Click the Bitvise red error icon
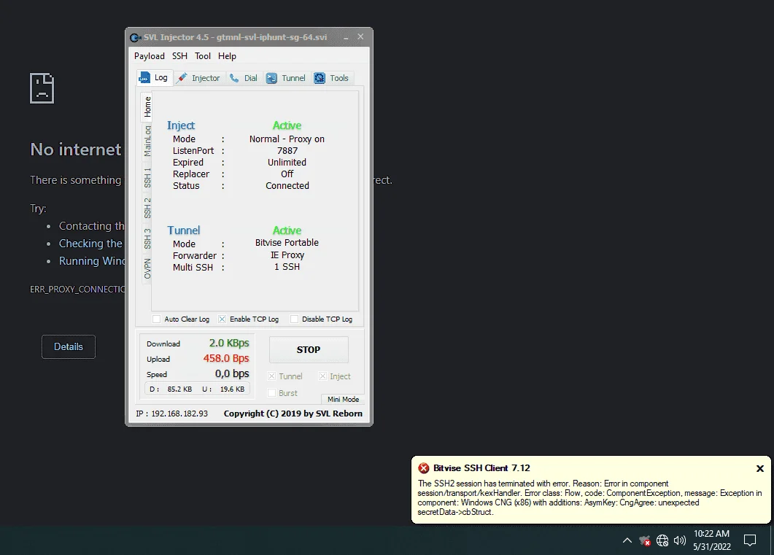The image size is (774, 555). (424, 468)
